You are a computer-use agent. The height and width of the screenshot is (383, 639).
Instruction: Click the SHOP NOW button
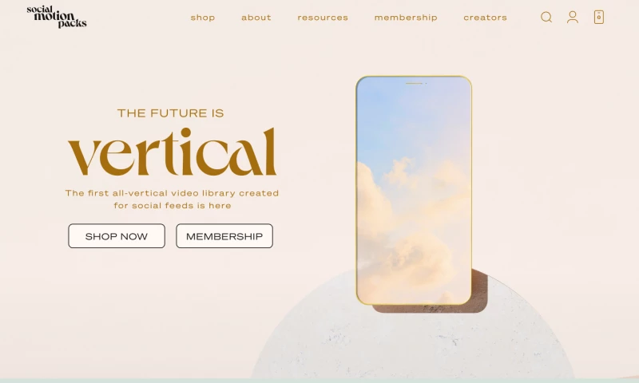point(117,235)
